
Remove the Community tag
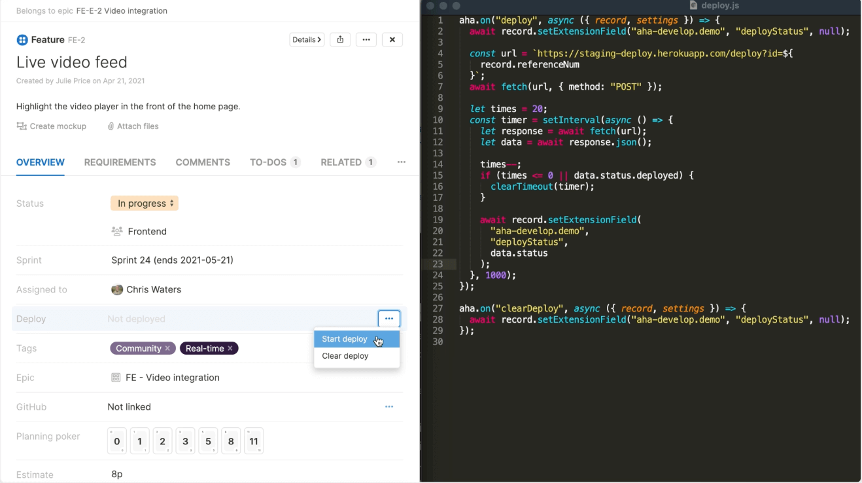[167, 349]
